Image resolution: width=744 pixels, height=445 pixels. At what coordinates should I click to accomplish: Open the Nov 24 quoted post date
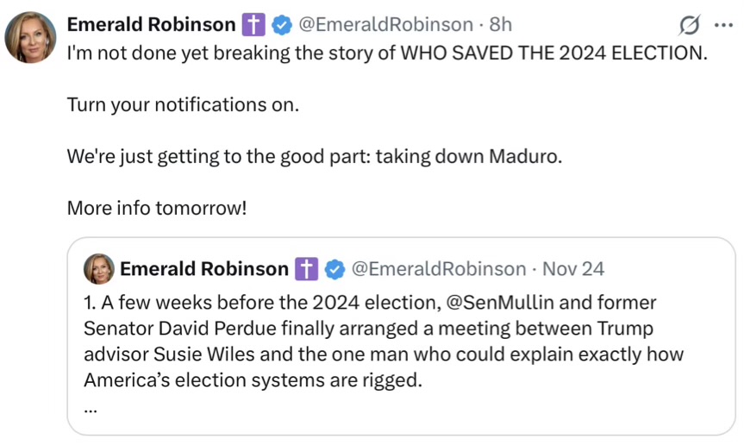point(573,269)
